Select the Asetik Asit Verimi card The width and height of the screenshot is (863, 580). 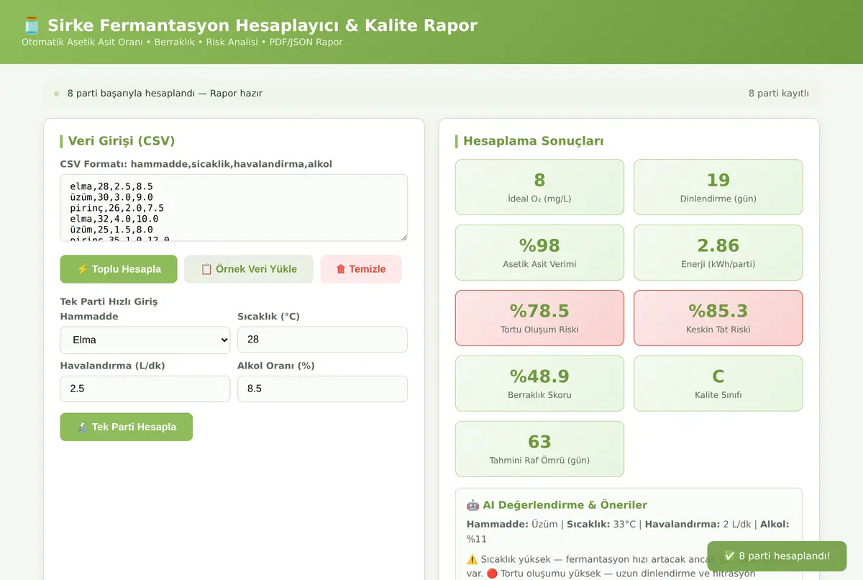tap(540, 253)
